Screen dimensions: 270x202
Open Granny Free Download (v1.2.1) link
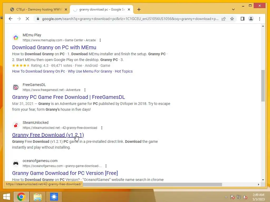48,135
